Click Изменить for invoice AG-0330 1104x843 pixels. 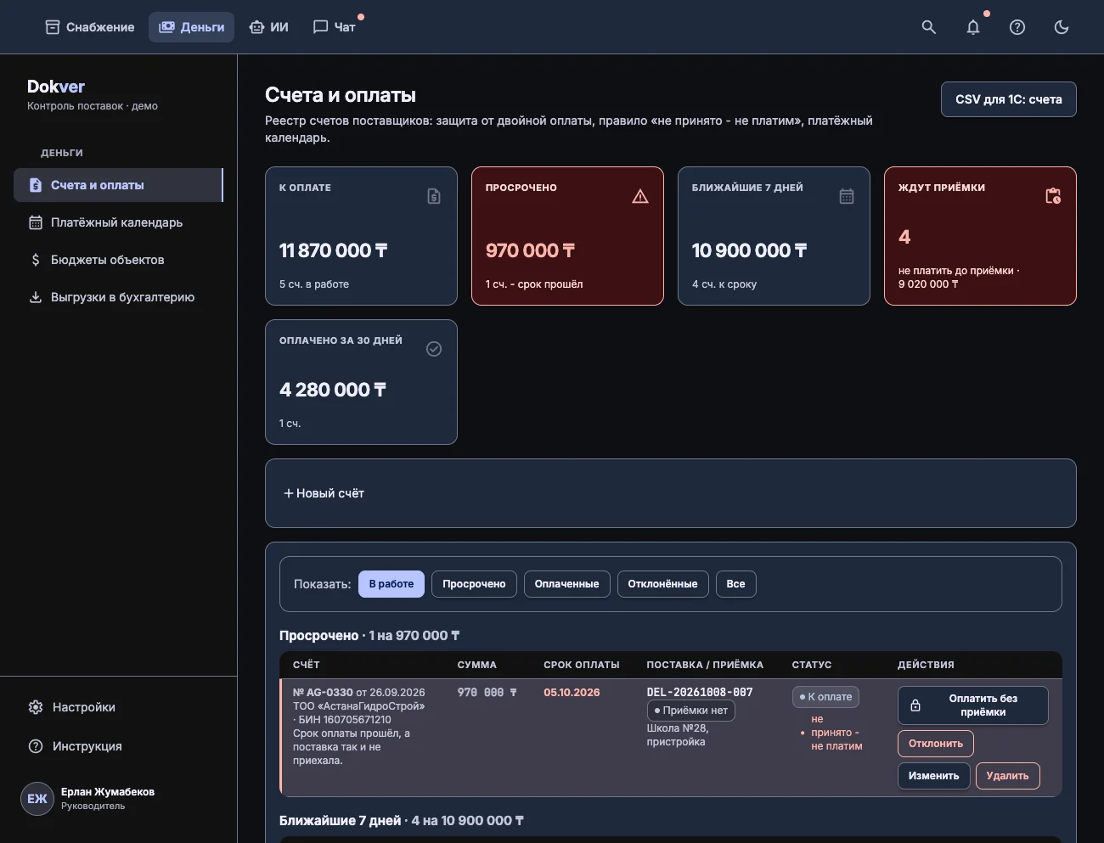(934, 776)
